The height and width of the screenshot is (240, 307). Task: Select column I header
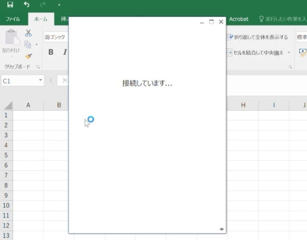pos(274,105)
